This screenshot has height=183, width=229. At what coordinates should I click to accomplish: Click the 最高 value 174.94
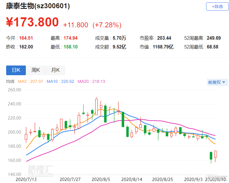point(70,38)
